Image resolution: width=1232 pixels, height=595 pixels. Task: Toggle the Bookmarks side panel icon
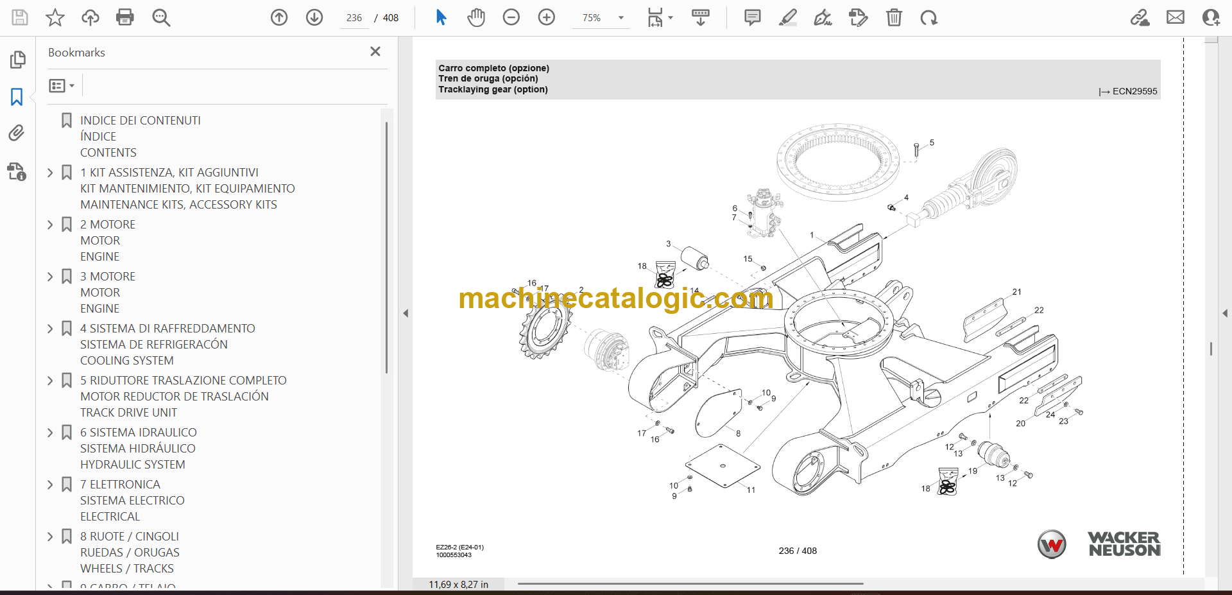(17, 97)
